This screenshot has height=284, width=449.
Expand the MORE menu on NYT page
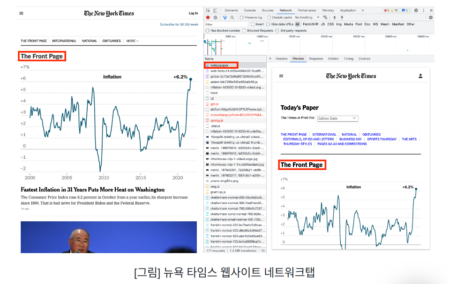(x=132, y=41)
